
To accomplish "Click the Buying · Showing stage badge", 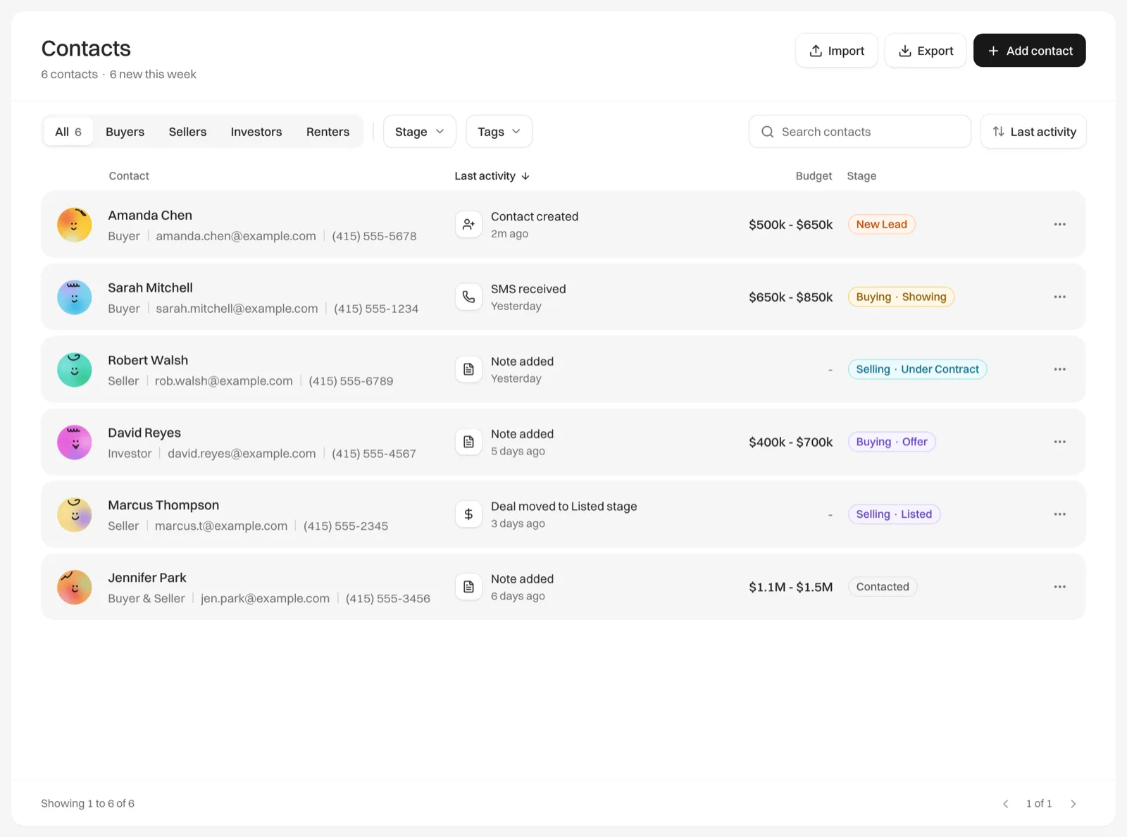I will pyautogui.click(x=901, y=297).
